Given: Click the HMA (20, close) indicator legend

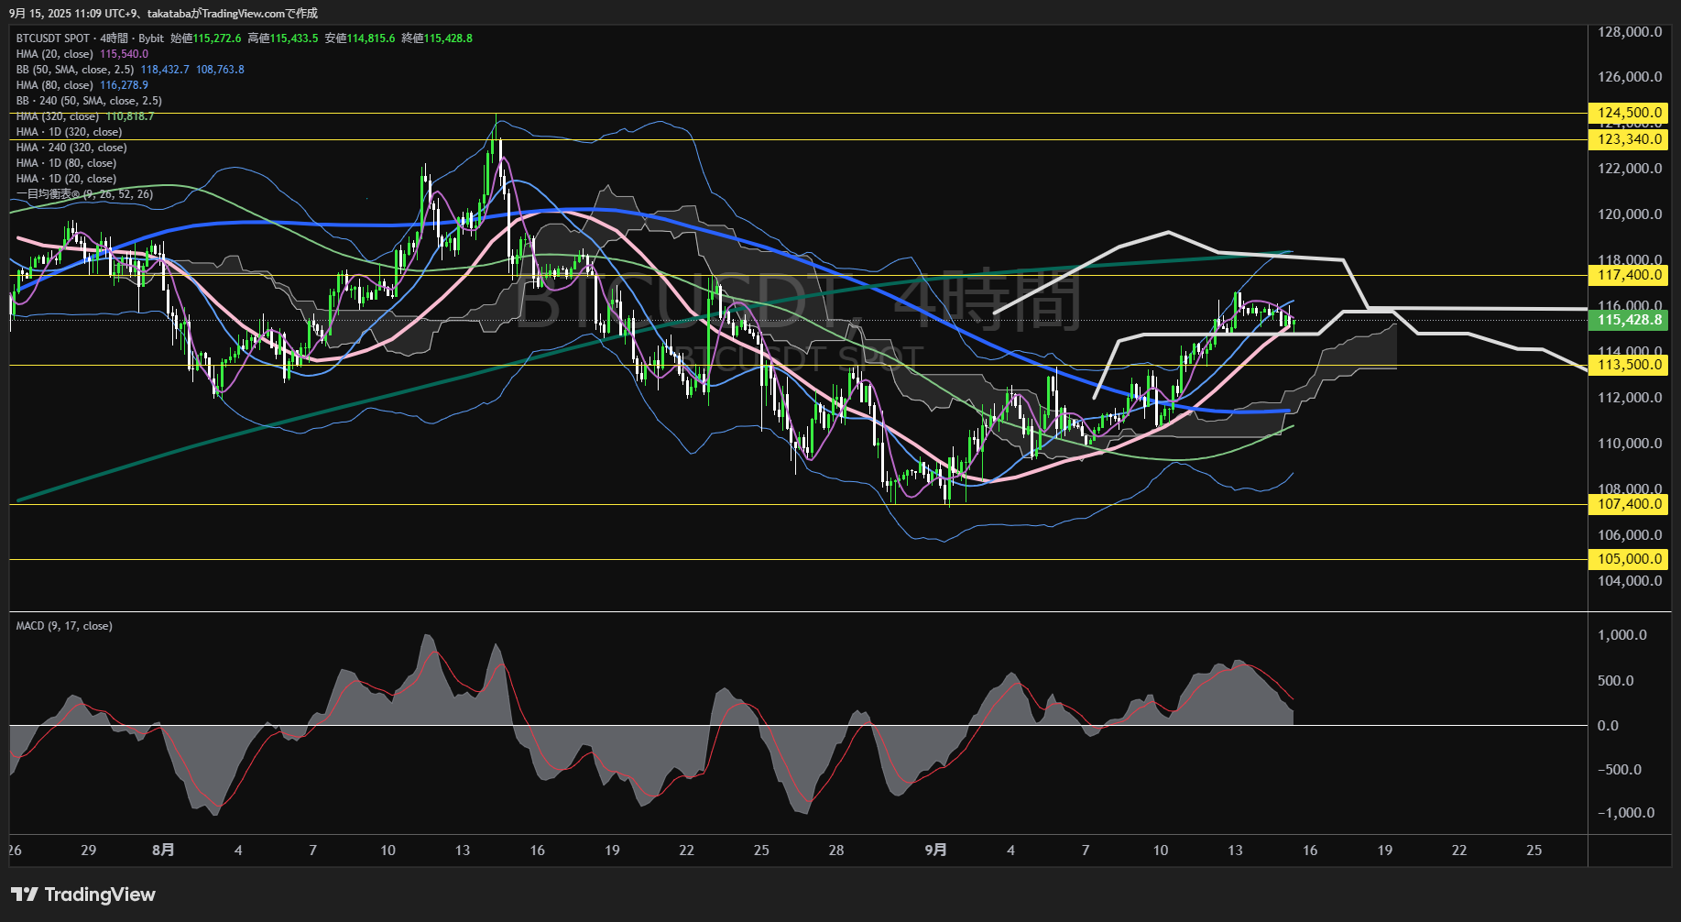Looking at the screenshot, I should coord(55,54).
